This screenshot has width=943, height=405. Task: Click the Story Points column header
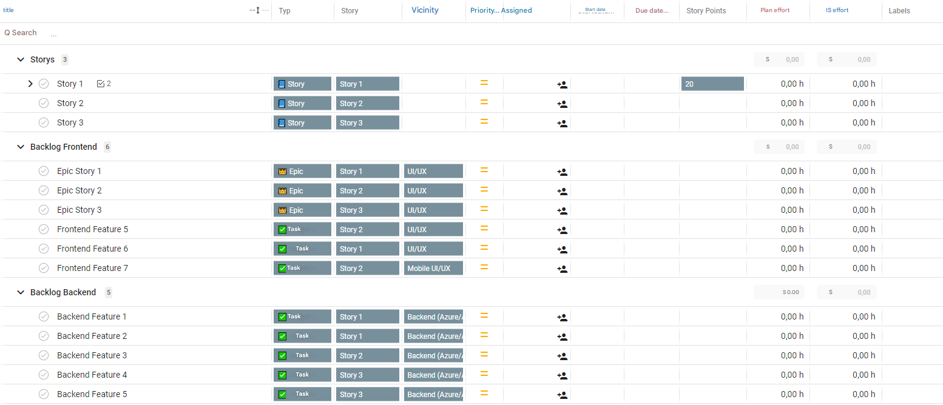(x=706, y=10)
